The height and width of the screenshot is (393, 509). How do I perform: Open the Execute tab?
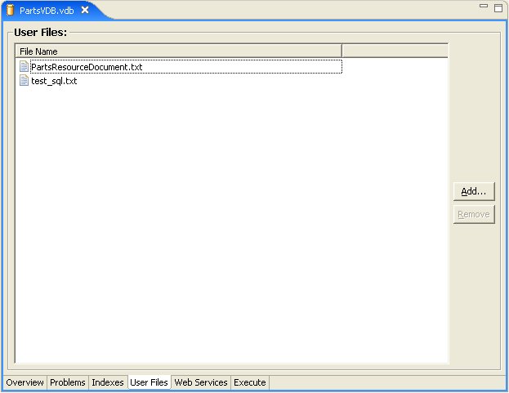250,382
